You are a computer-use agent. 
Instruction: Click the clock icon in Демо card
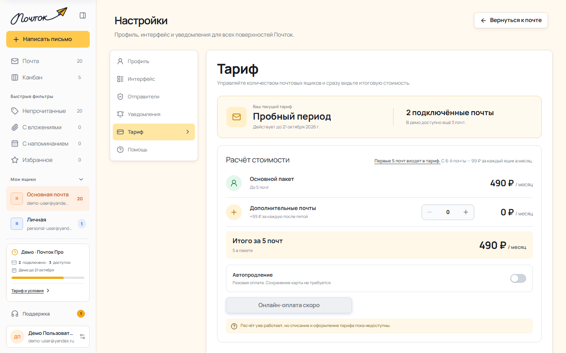[x=15, y=252]
